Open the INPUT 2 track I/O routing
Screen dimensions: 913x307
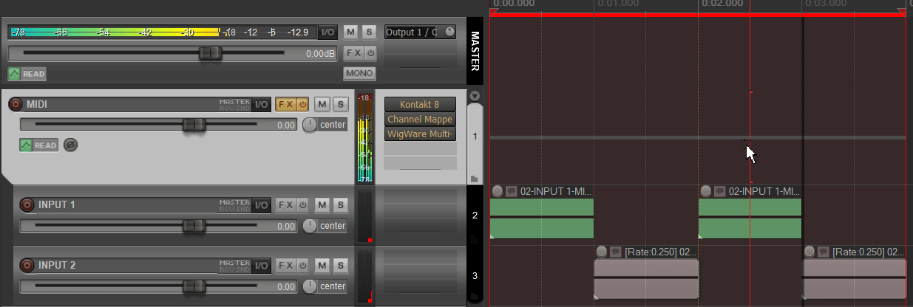click(262, 265)
